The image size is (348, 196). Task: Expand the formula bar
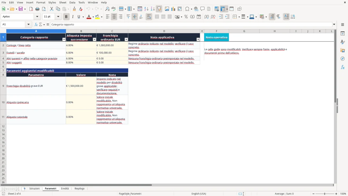(334, 25)
